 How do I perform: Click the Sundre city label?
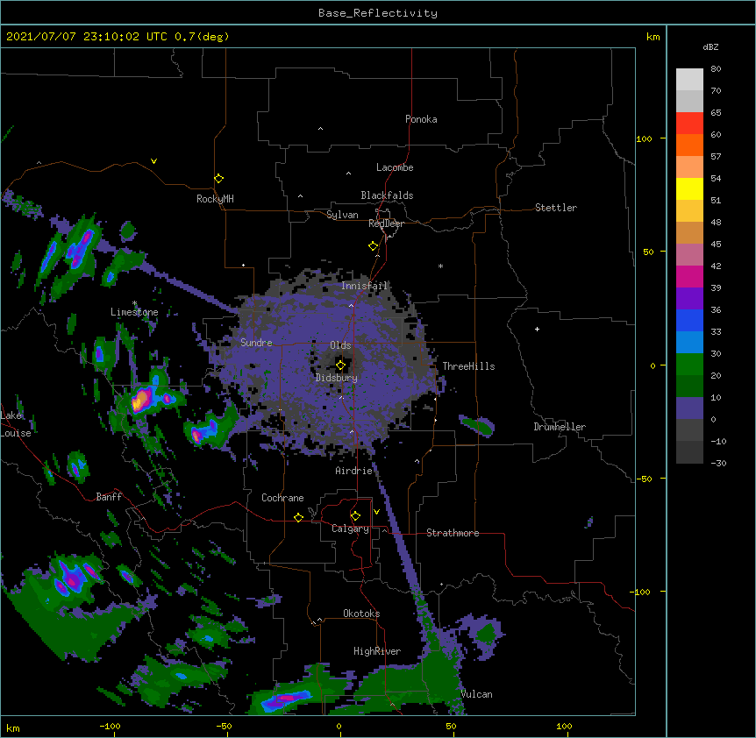[x=256, y=343]
